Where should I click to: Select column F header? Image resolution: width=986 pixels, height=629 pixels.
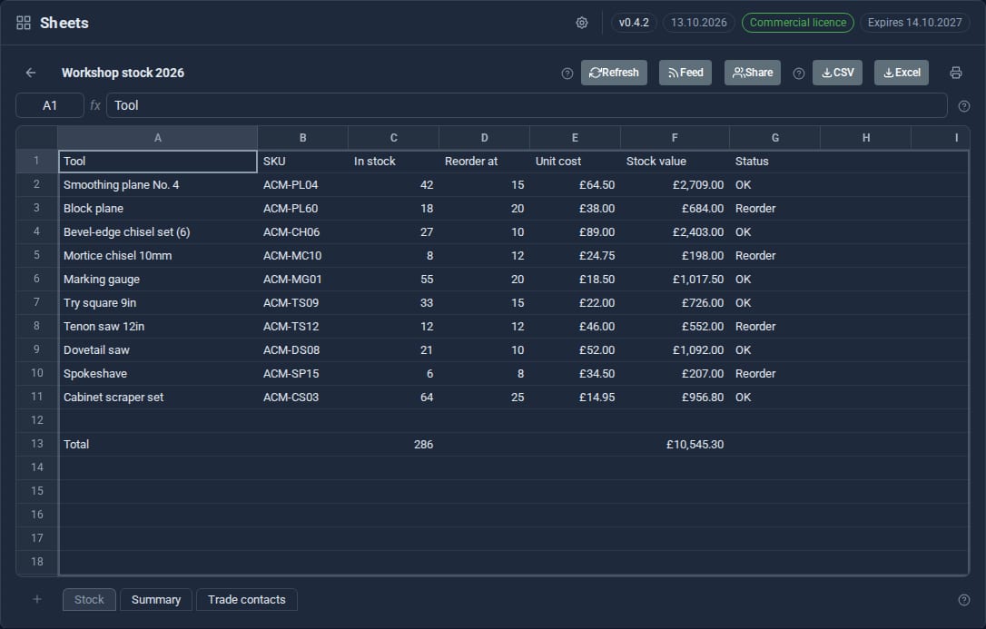point(675,138)
